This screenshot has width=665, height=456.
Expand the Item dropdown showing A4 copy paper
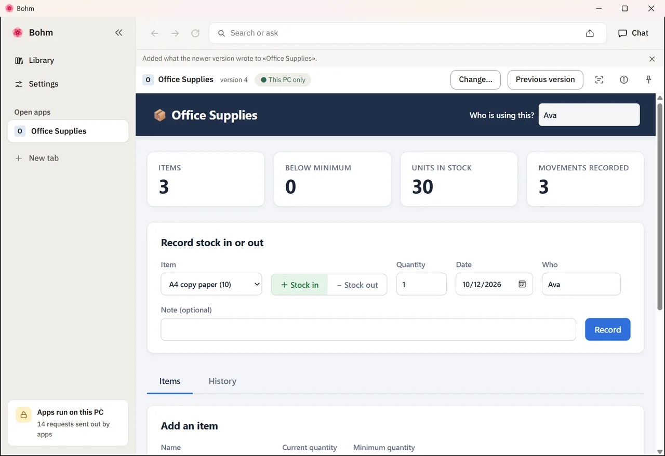pos(211,284)
